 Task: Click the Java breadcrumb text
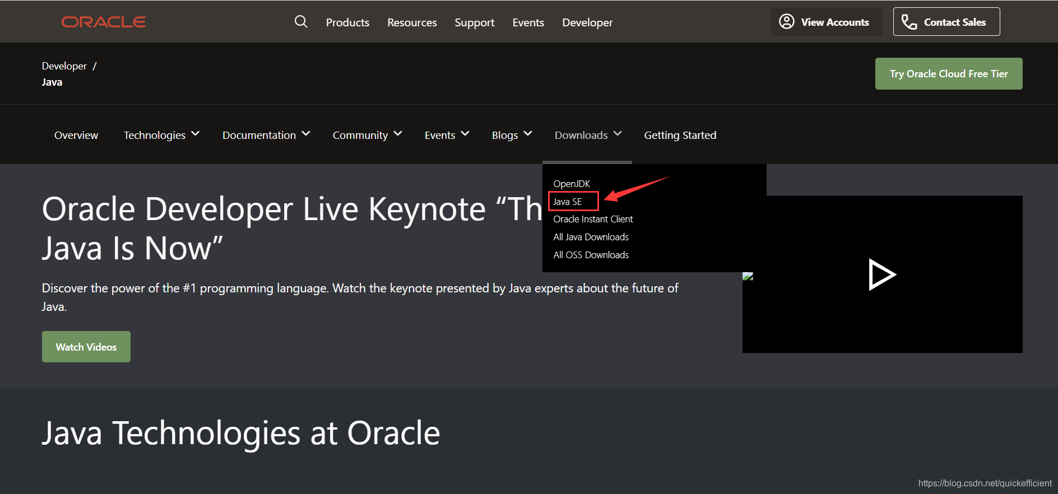coord(52,82)
